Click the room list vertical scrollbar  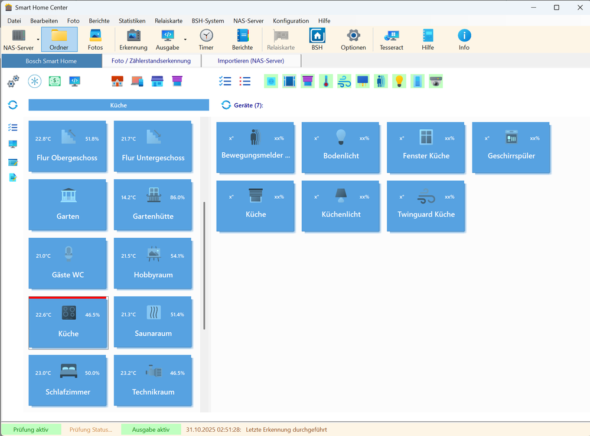tap(204, 265)
